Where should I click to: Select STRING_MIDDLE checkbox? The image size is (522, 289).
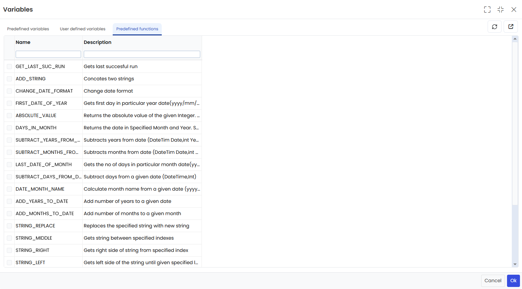coord(9,238)
